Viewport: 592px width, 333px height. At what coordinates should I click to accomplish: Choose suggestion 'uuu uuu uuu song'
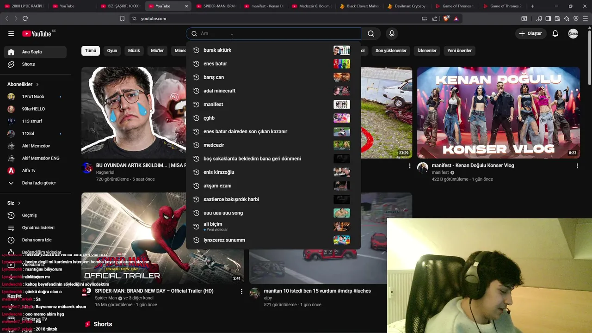(x=273, y=213)
